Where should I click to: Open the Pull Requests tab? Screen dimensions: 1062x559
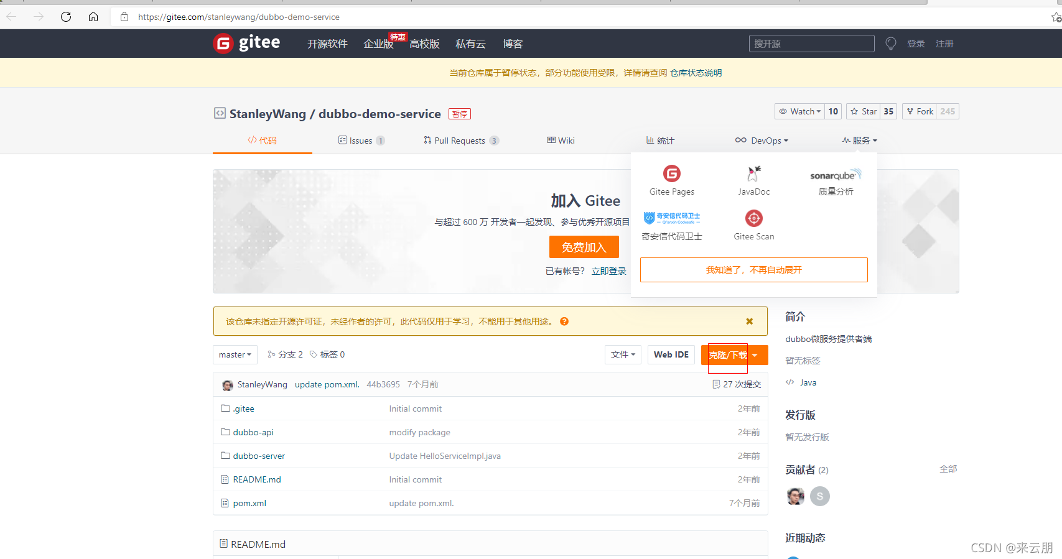461,141
